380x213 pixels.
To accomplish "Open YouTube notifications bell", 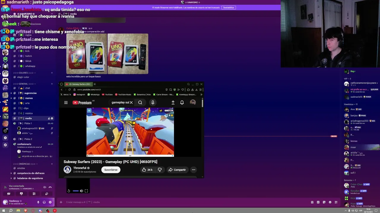I will (x=182, y=102).
